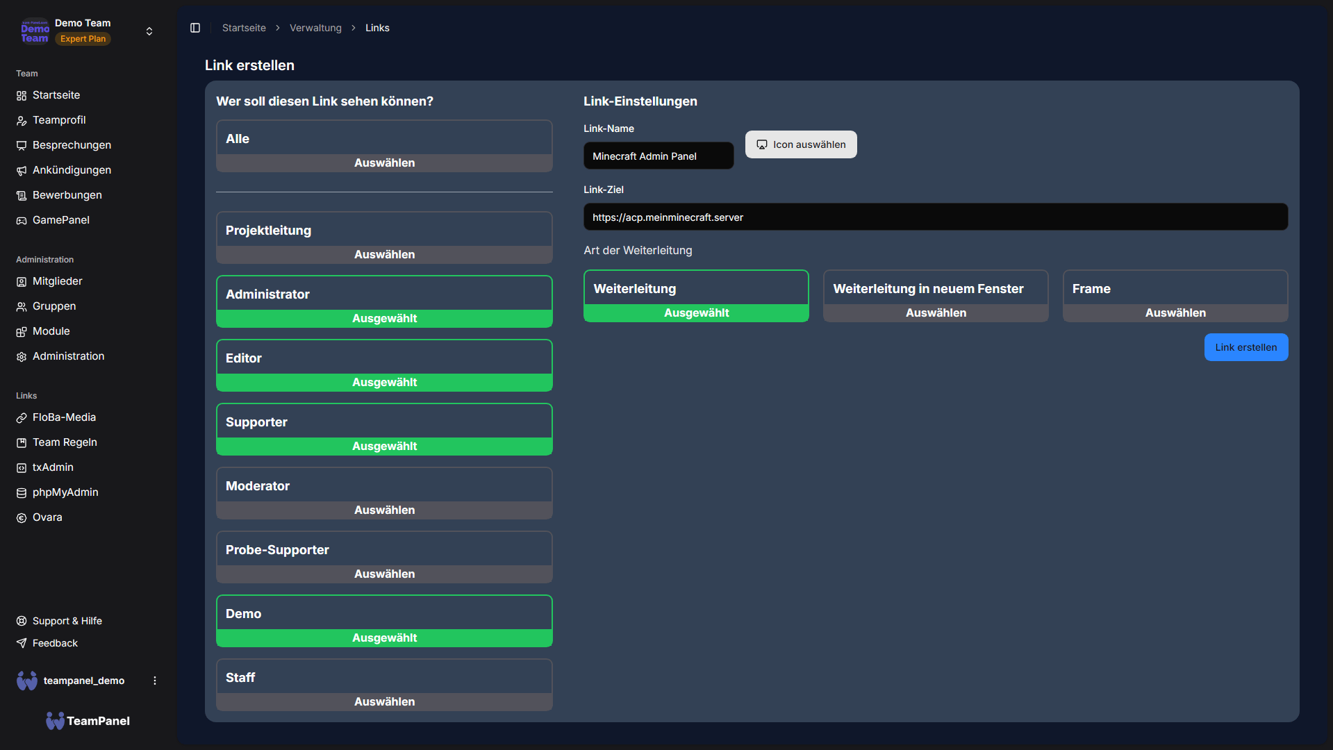Click the Besprechungen icon
Image resolution: width=1333 pixels, height=750 pixels.
22,146
